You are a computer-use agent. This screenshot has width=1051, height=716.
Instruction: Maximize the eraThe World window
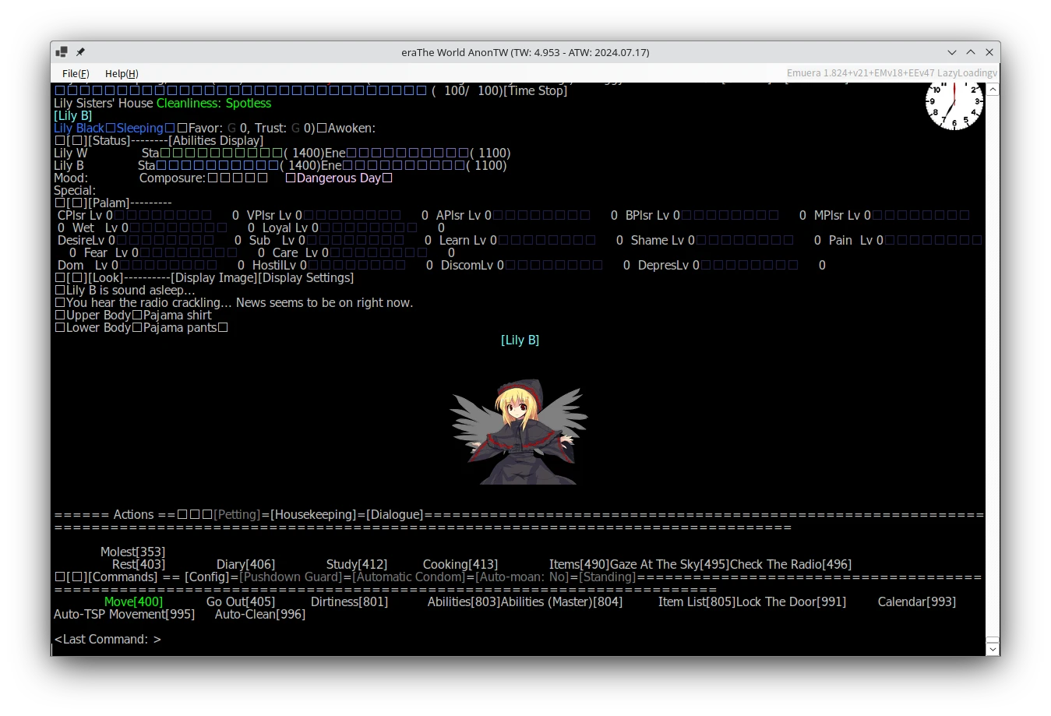tap(971, 52)
